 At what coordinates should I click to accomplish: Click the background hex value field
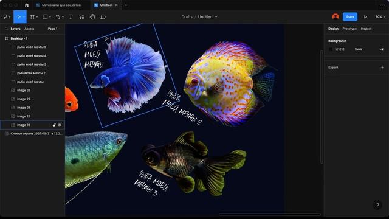coord(340,49)
